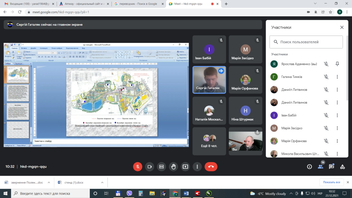Leave the call with red hang-up button
The height and width of the screenshot is (198, 352).
[x=211, y=167]
